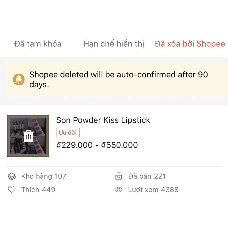Click the Thích 449 likes count
This screenshot has width=228, height=228.
38,189
